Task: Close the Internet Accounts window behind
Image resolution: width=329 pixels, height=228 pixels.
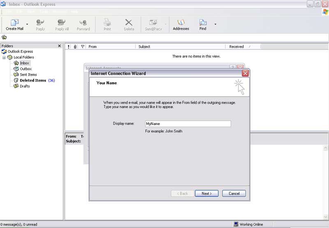Action: (x=240, y=67)
